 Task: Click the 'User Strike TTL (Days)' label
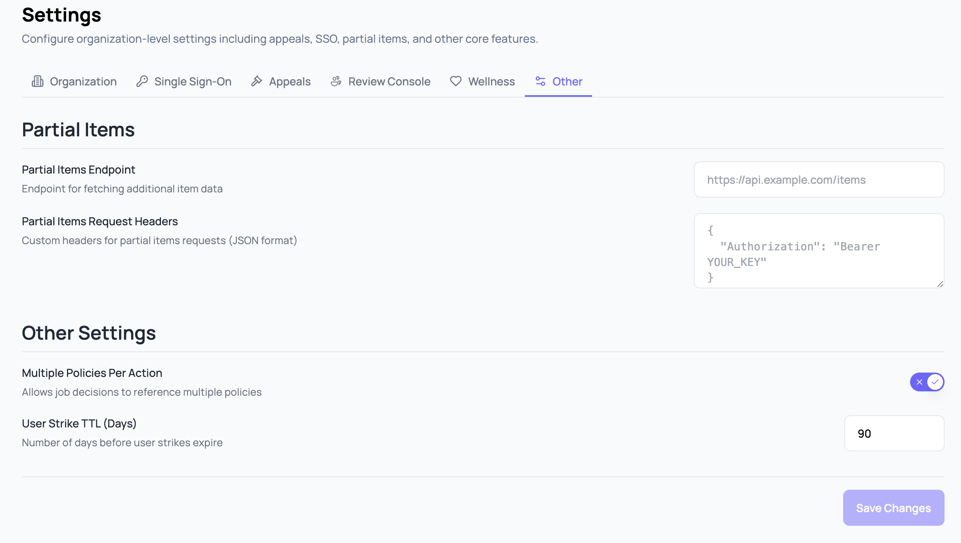[x=79, y=424]
